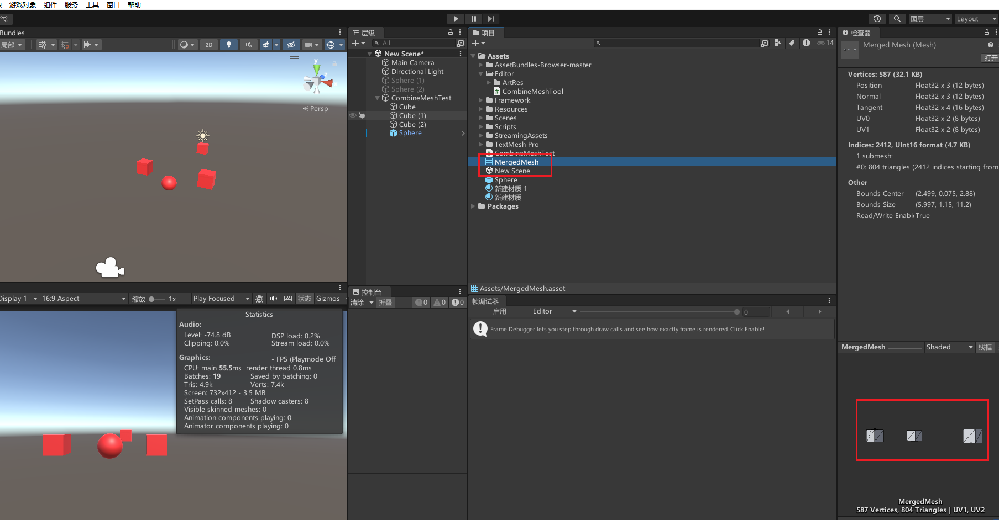Click the global search magnifier icon
Image resolution: width=999 pixels, height=520 pixels.
tap(897, 19)
